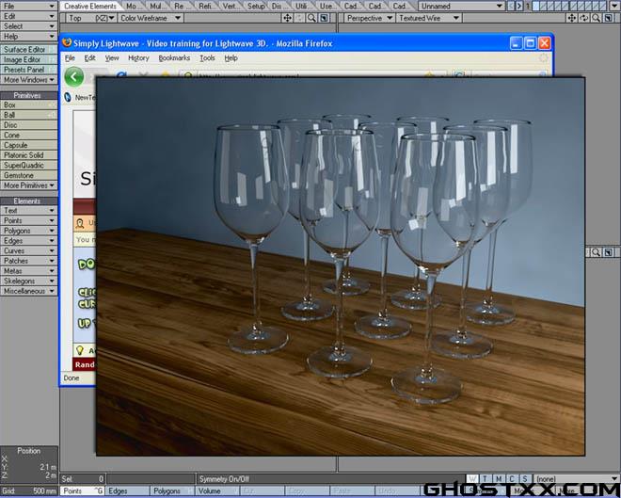Image resolution: width=621 pixels, height=498 pixels.
Task: Switch to Volume selection mode
Action: [217, 490]
